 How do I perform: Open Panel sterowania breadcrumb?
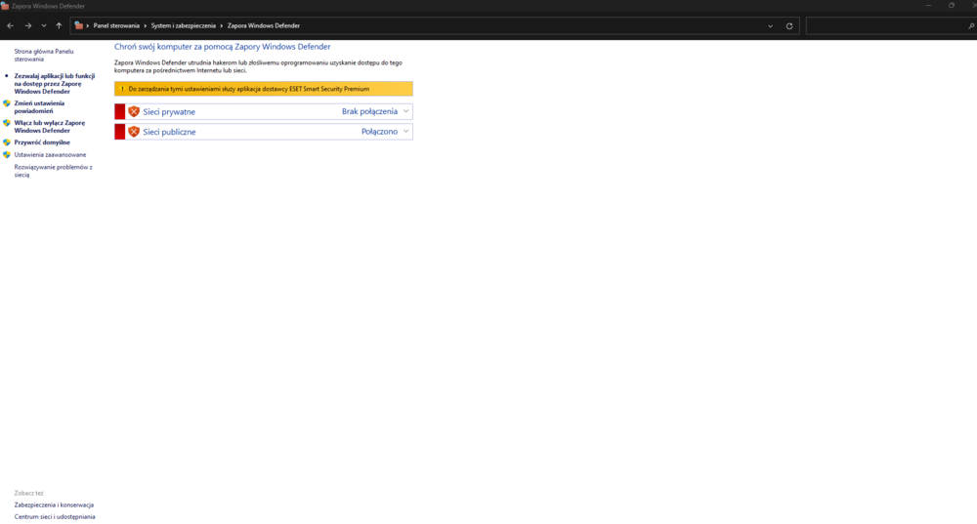click(116, 26)
